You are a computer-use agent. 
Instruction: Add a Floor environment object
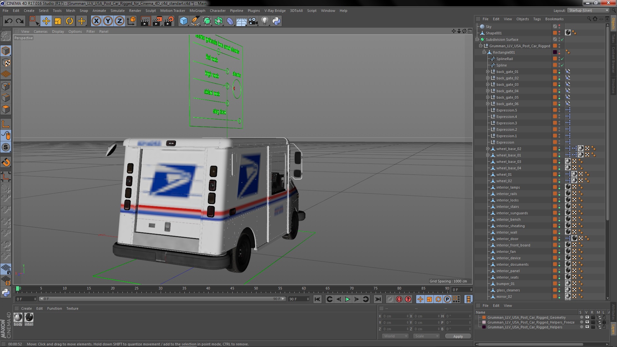coord(242,21)
